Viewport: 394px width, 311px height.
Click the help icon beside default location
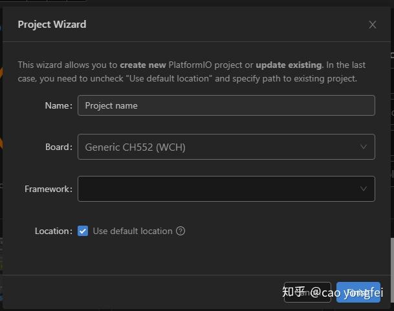[x=181, y=231]
